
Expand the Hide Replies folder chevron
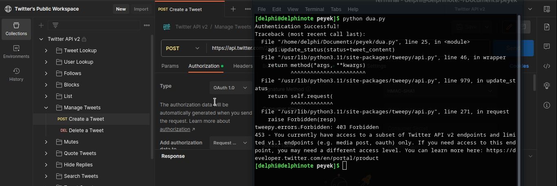pyautogui.click(x=46, y=165)
